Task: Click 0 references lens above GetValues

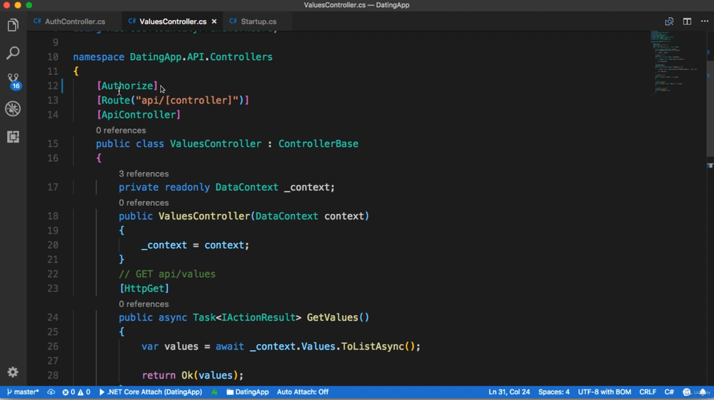Action: pyautogui.click(x=144, y=304)
